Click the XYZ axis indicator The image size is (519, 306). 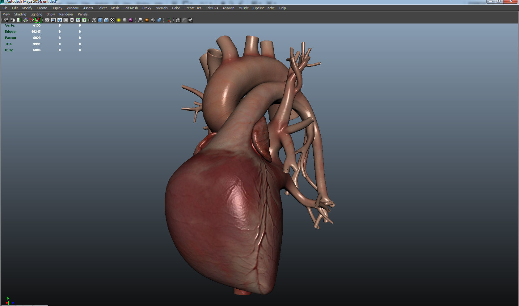pyautogui.click(x=9, y=301)
